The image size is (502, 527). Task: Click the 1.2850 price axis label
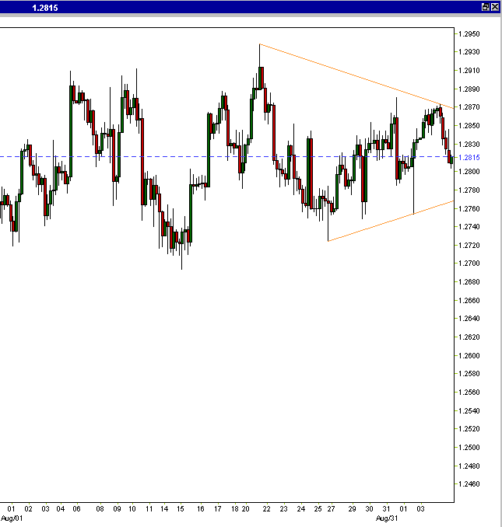click(469, 126)
